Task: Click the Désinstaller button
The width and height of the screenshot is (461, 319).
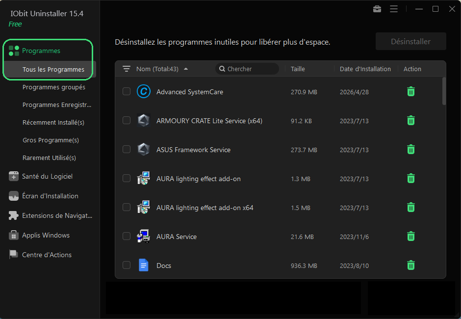Action: pyautogui.click(x=410, y=42)
